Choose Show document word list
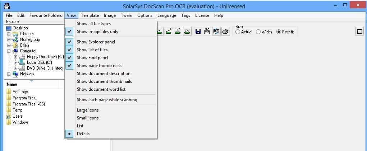Image resolution: width=367 pixels, height=151 pixels. pyautogui.click(x=110, y=89)
